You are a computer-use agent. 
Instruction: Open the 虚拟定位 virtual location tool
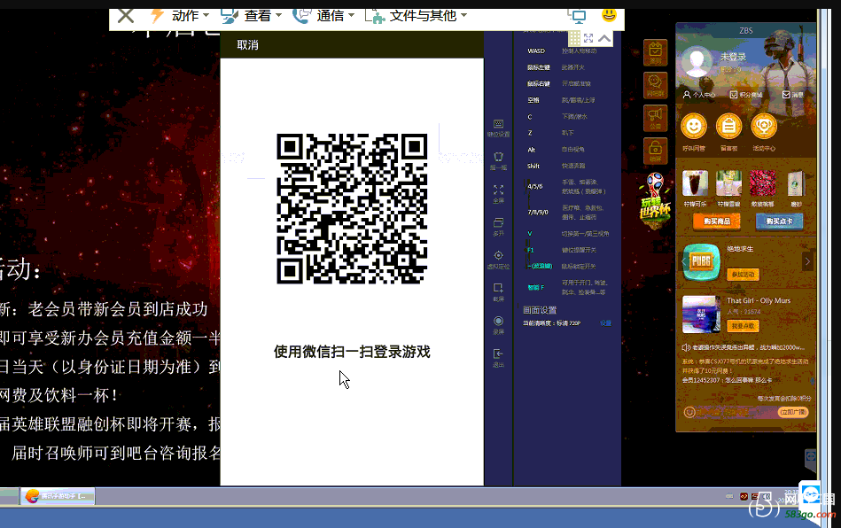tap(498, 260)
